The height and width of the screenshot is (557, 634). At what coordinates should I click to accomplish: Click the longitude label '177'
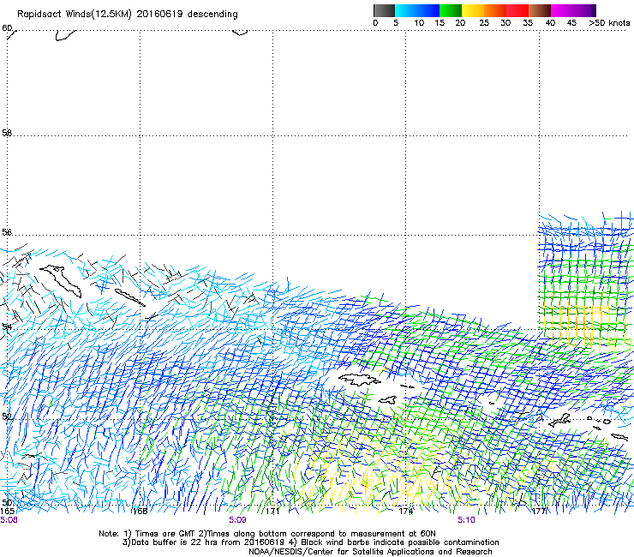tap(539, 511)
